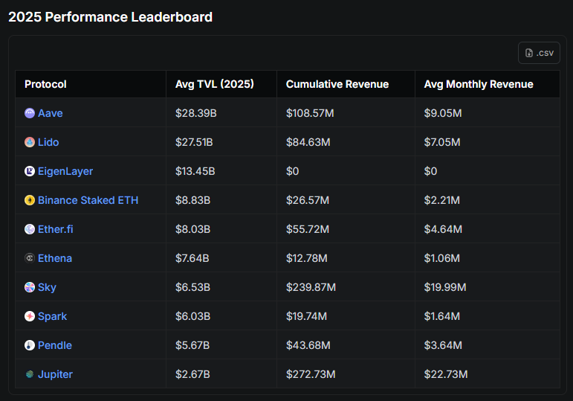
Task: Select Lido's $84.63M revenue cell
Action: pyautogui.click(x=346, y=142)
